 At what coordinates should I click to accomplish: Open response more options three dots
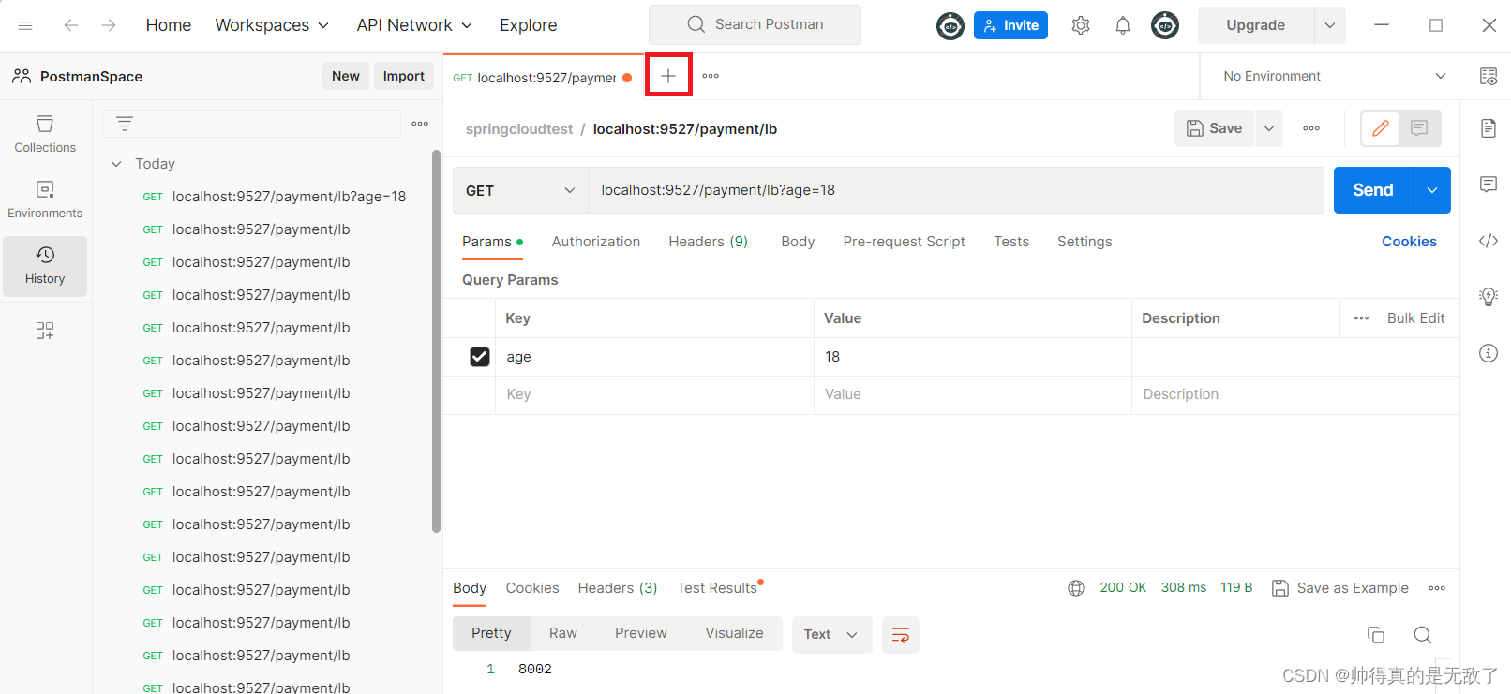(1437, 588)
